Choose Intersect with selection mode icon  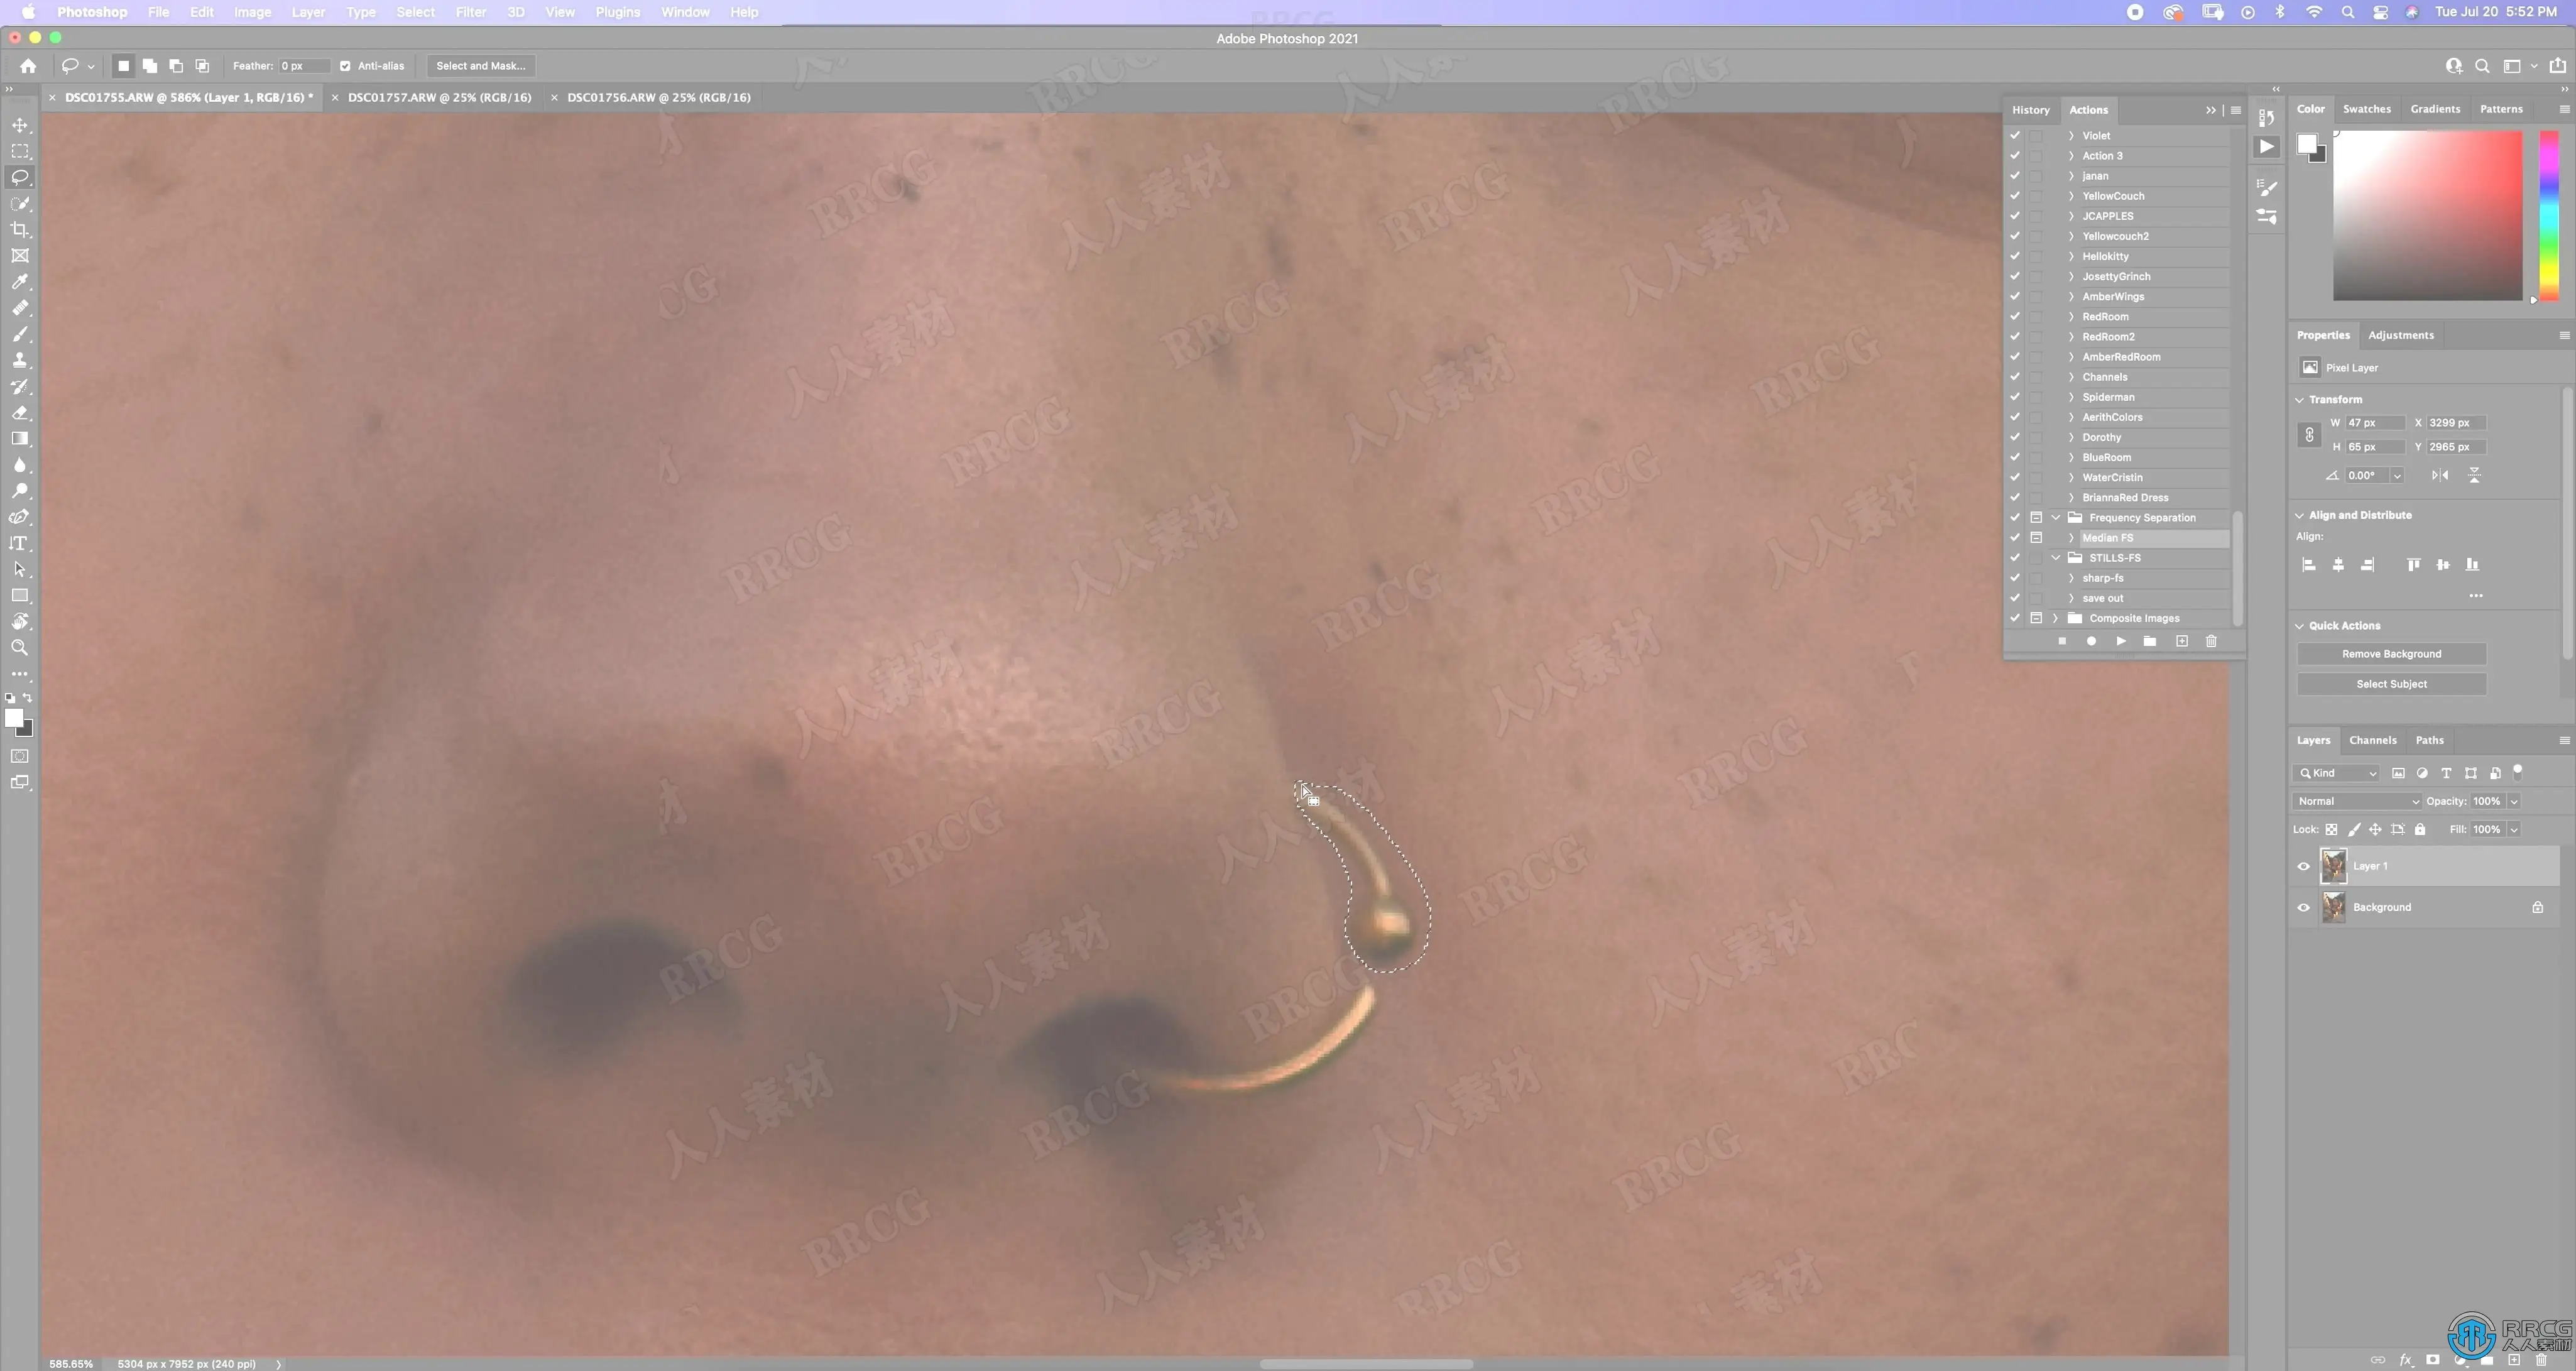(x=202, y=66)
